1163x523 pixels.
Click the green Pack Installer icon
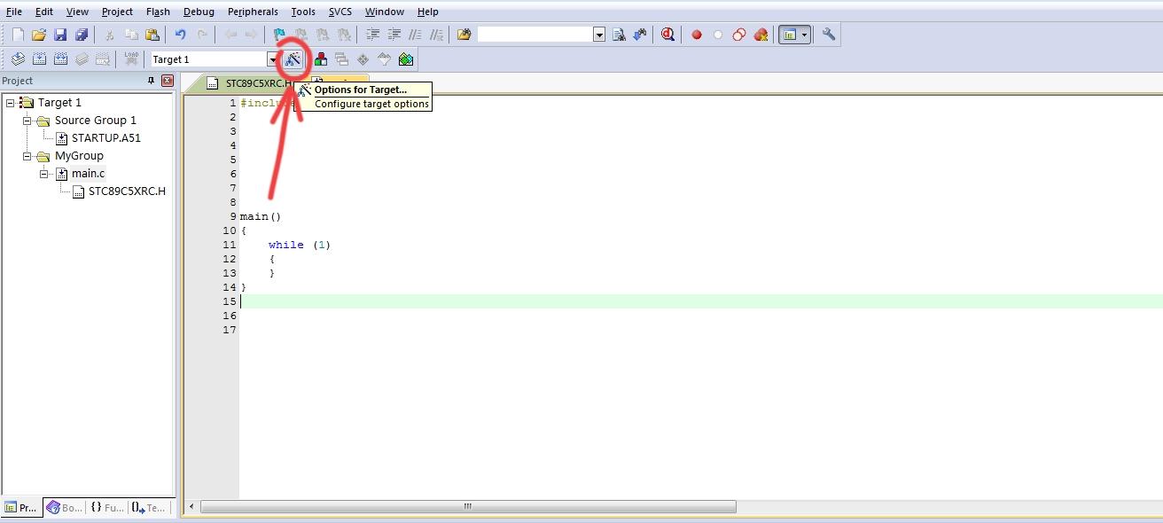(406, 59)
